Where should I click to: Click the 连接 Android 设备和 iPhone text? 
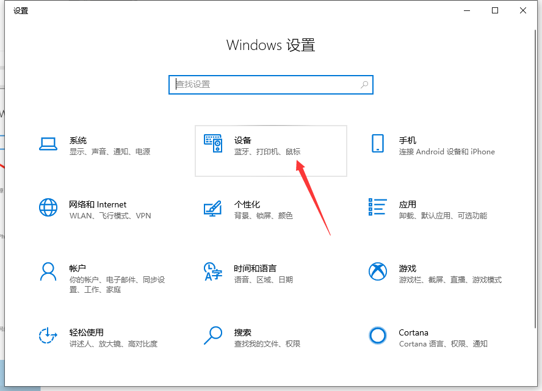tap(447, 152)
